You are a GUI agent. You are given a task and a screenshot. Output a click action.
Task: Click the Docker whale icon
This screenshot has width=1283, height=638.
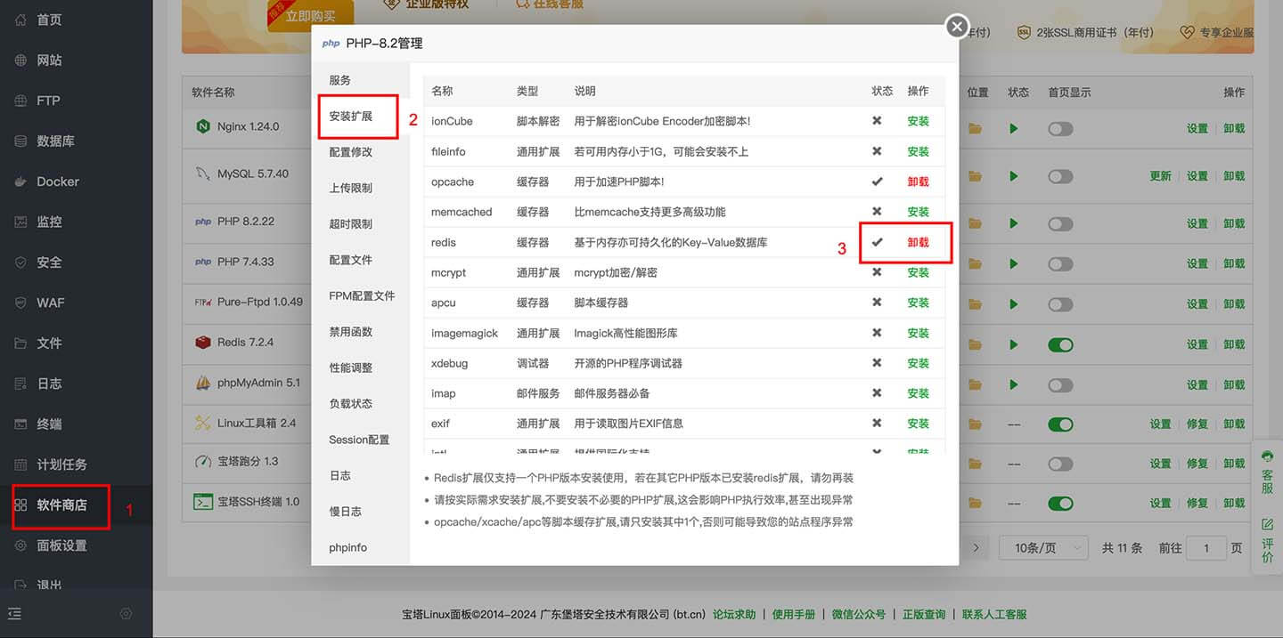pyautogui.click(x=21, y=182)
